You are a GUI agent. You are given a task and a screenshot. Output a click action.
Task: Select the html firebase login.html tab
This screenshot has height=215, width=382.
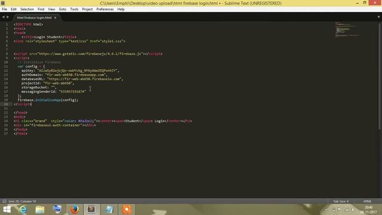click(x=35, y=17)
